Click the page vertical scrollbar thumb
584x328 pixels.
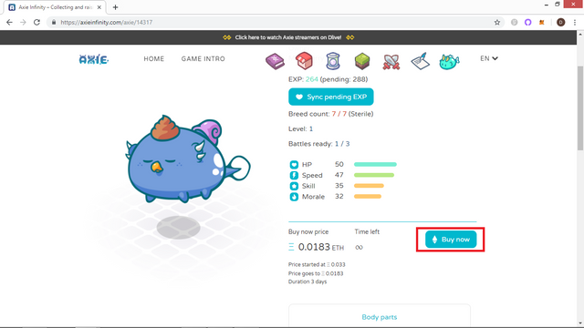580,108
